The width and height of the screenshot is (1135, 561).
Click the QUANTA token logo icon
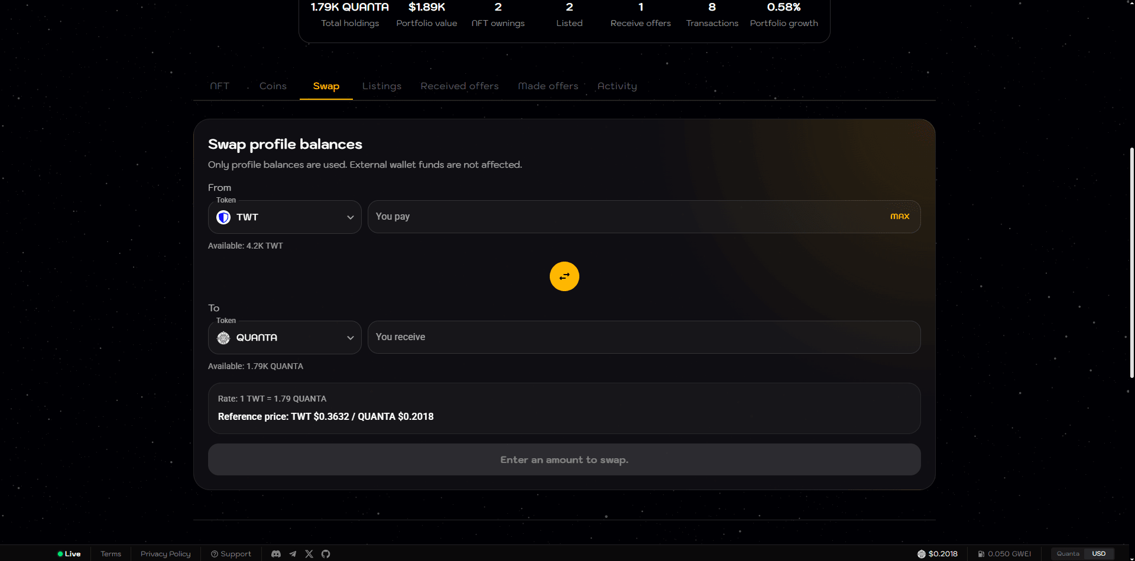click(223, 338)
